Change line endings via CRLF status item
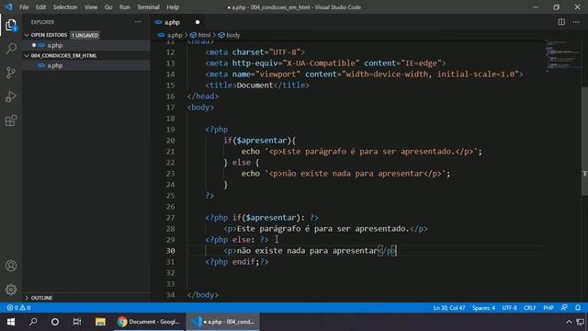 click(x=530, y=308)
